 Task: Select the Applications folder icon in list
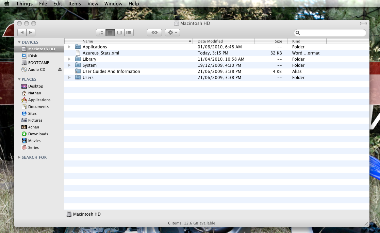point(78,47)
